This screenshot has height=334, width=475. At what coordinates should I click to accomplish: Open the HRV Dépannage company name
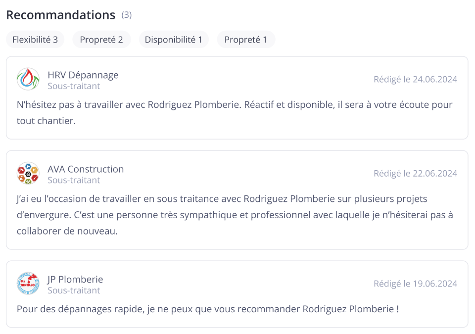pos(83,75)
